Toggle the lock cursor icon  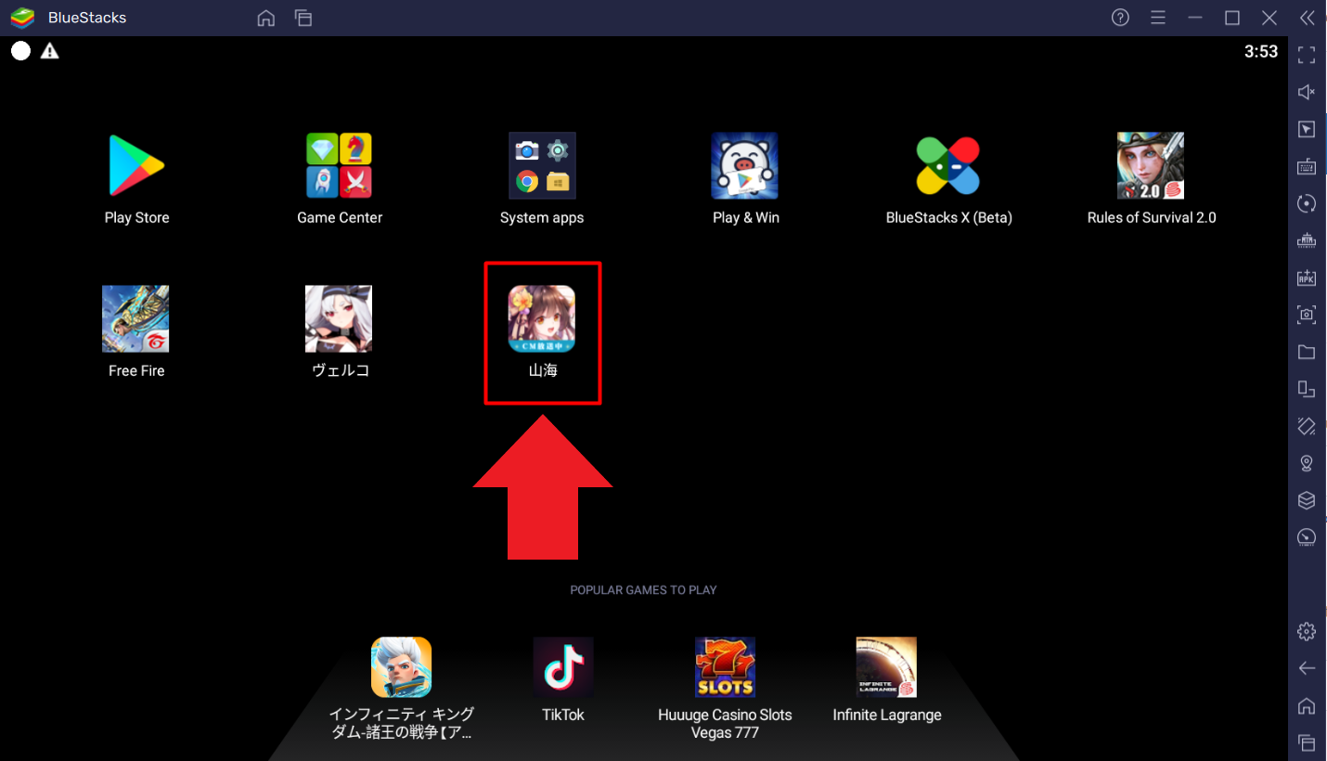click(1307, 129)
